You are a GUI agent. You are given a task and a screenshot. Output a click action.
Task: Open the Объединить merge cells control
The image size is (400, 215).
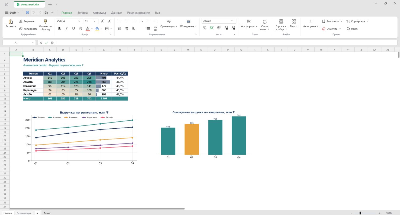[x=188, y=23]
